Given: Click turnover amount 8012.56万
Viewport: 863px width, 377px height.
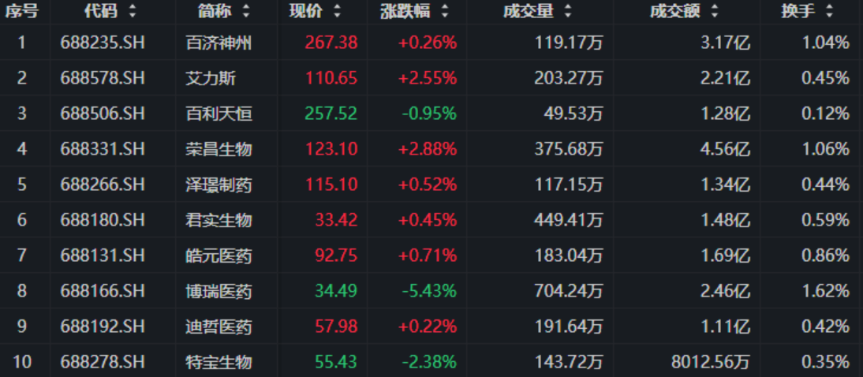Looking at the screenshot, I should click(x=711, y=361).
